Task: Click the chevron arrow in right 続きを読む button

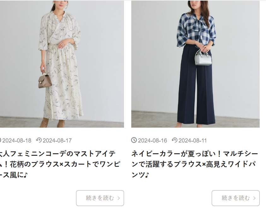Action: (254, 198)
